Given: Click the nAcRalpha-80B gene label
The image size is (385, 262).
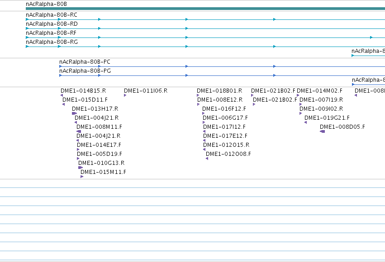Looking at the screenshot, I should click(x=46, y=4).
